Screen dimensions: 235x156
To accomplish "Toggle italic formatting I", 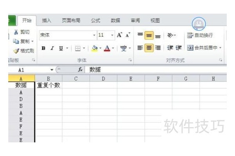I will (x=52, y=48).
